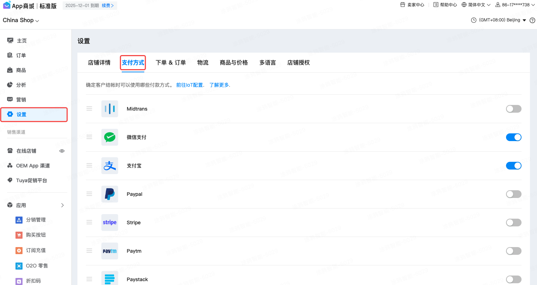The image size is (537, 285).
Task: Open the 帮助中心 link
Action: point(445,5)
